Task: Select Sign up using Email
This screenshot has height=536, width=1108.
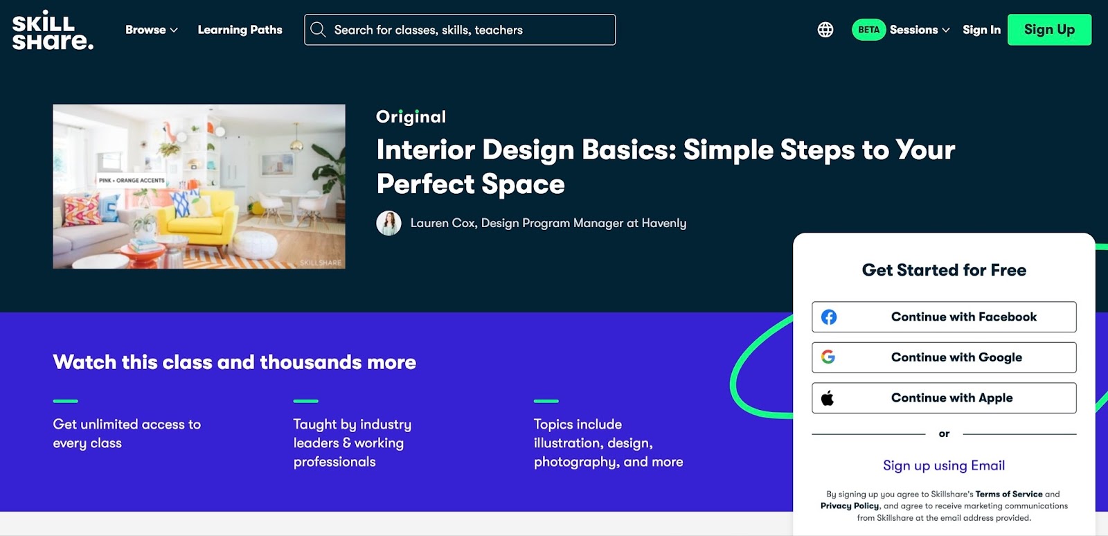Action: pyautogui.click(x=944, y=465)
